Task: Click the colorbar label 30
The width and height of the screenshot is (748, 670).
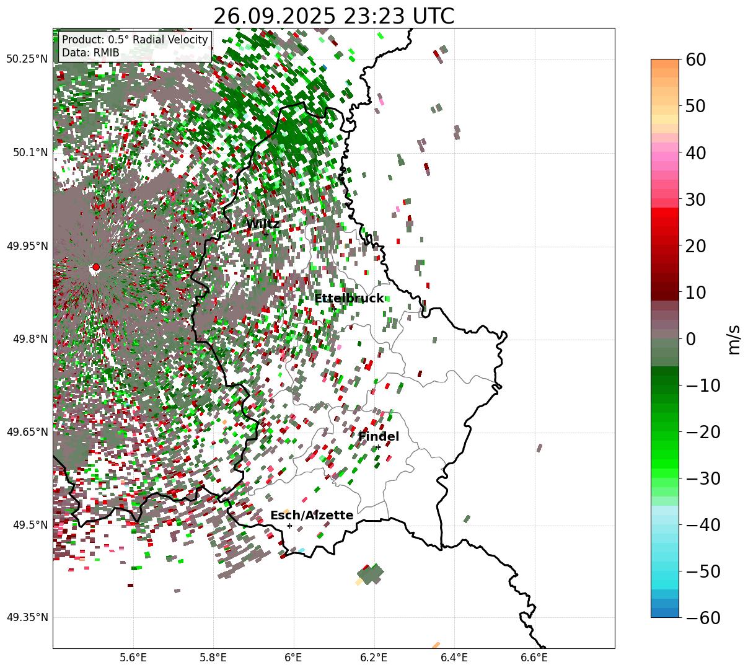Action: pos(695,199)
